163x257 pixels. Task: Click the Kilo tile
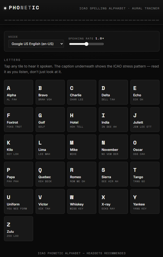click(x=18, y=147)
